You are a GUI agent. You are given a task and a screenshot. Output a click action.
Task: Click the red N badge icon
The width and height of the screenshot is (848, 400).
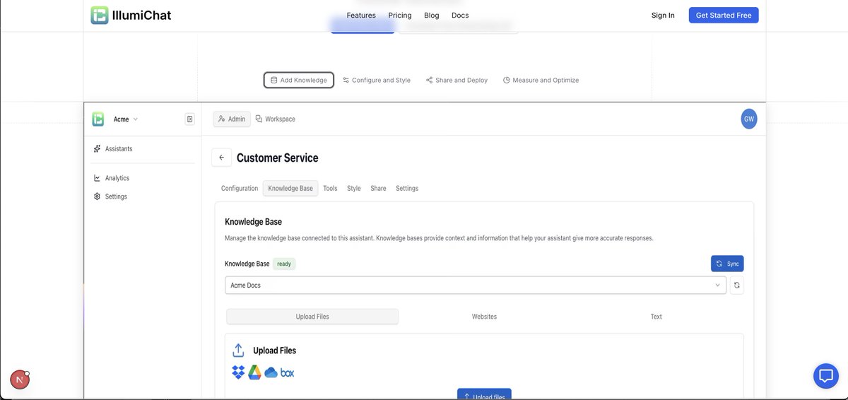(20, 380)
